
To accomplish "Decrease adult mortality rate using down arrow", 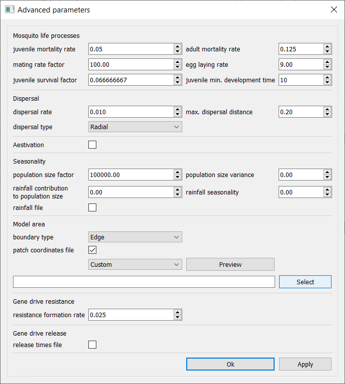I will click(328, 51).
